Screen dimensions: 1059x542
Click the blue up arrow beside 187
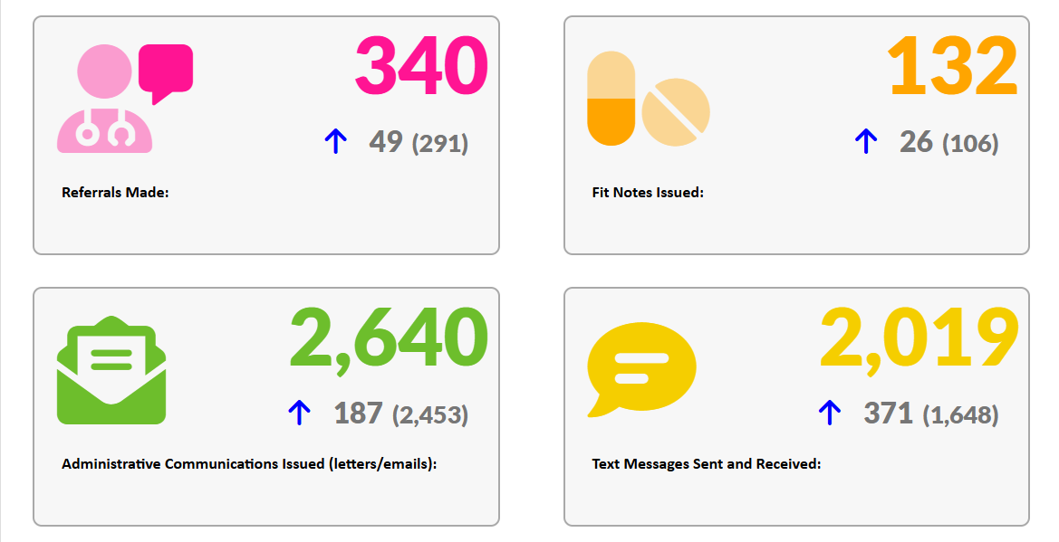coord(299,414)
